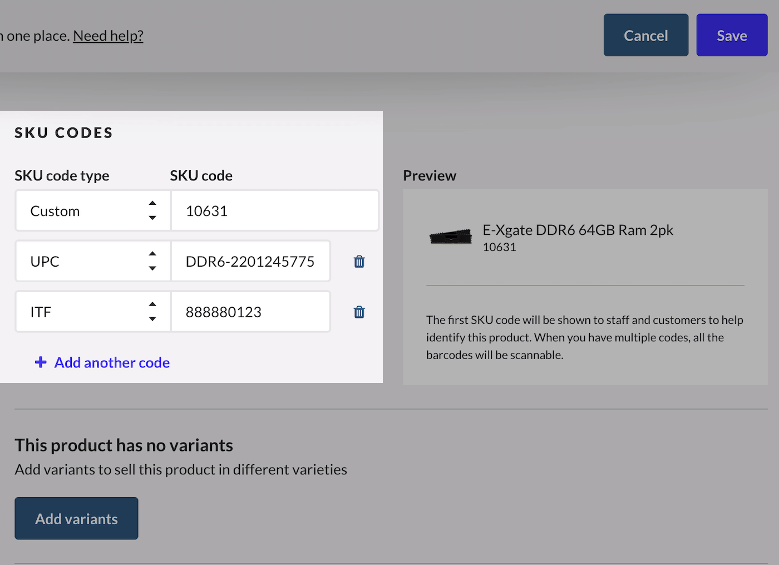Click the up/down arrows on the ITF selector

pyautogui.click(x=152, y=312)
